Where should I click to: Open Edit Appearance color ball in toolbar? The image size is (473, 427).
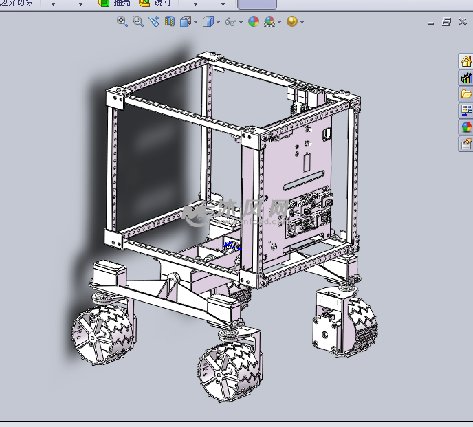pyautogui.click(x=254, y=22)
